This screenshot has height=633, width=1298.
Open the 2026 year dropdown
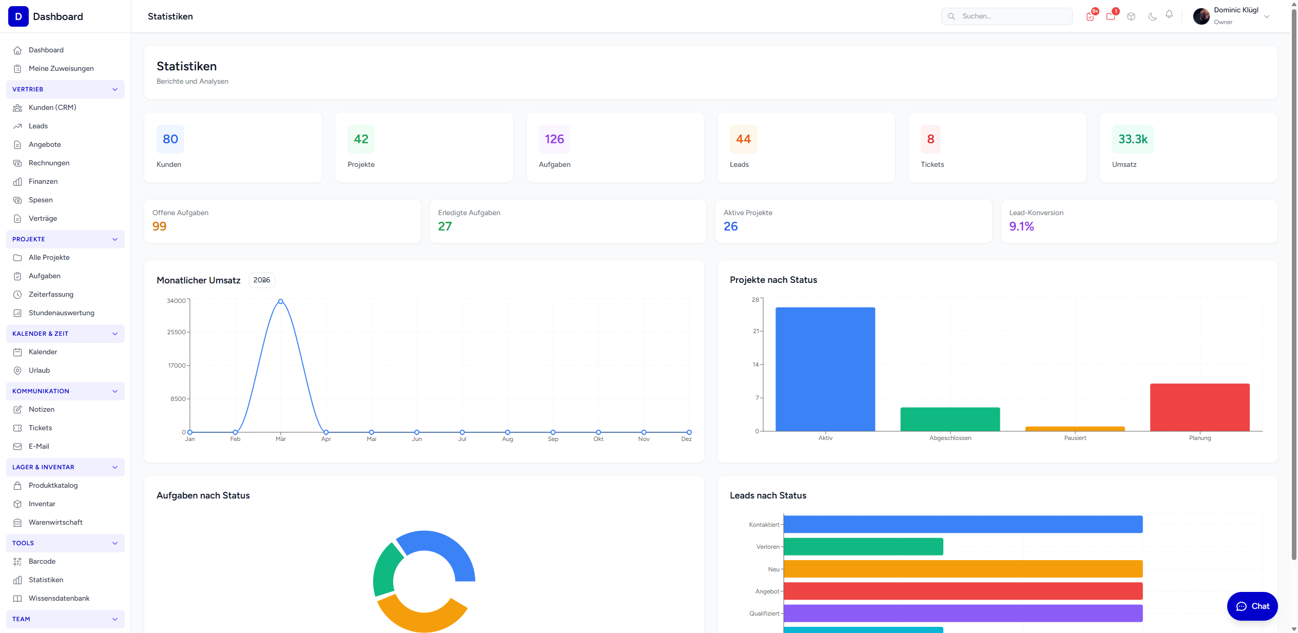pos(262,280)
